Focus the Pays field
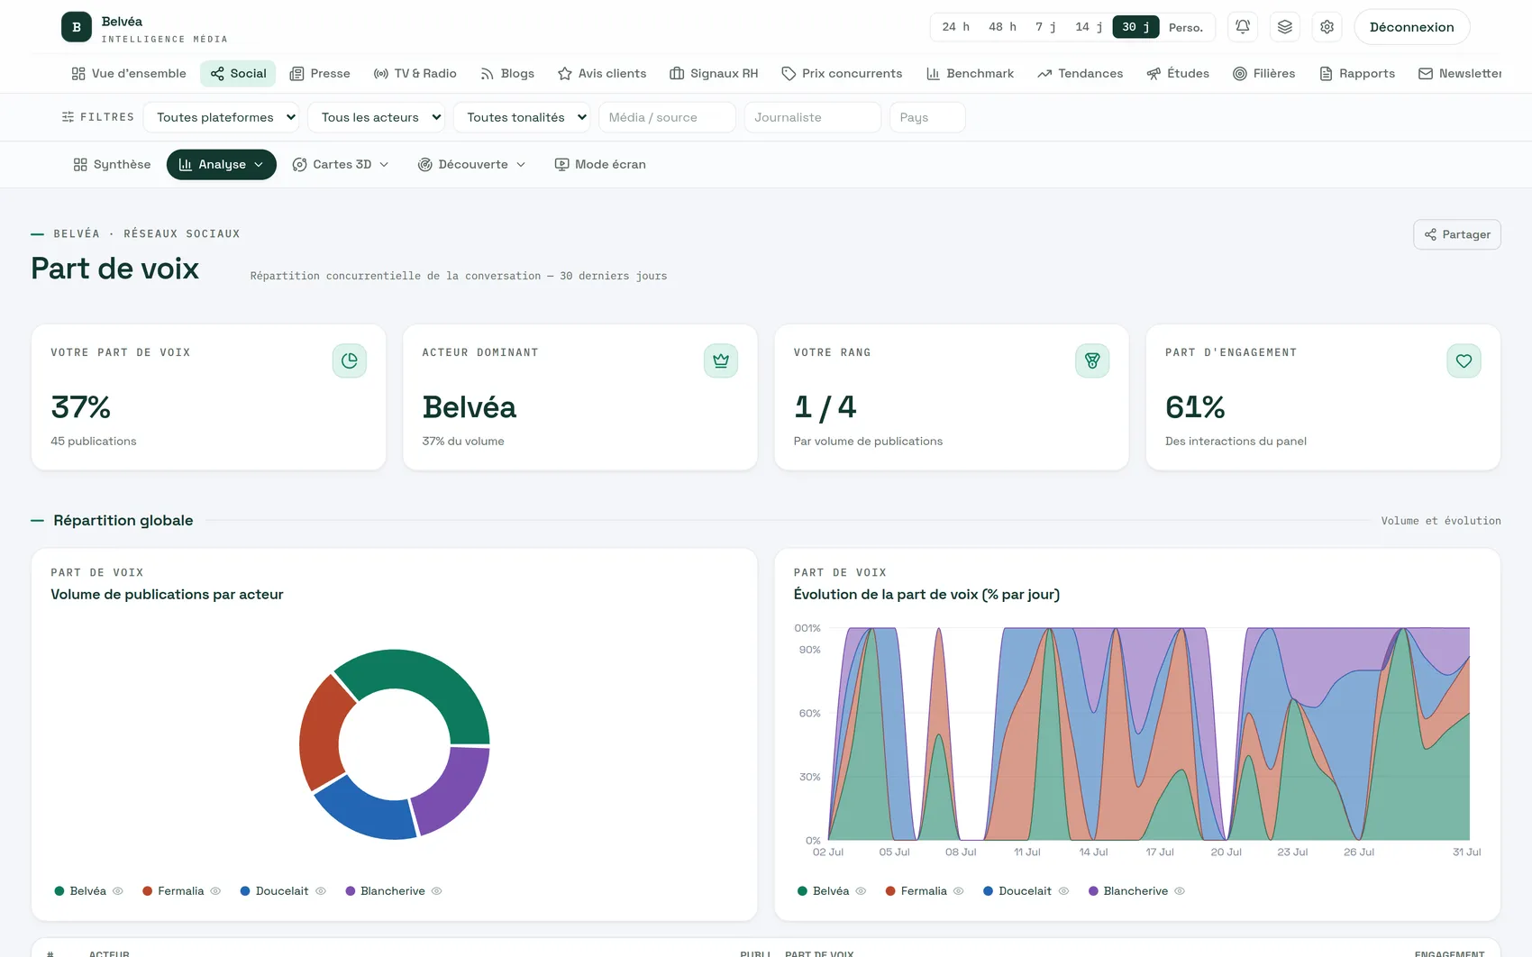 coord(927,117)
